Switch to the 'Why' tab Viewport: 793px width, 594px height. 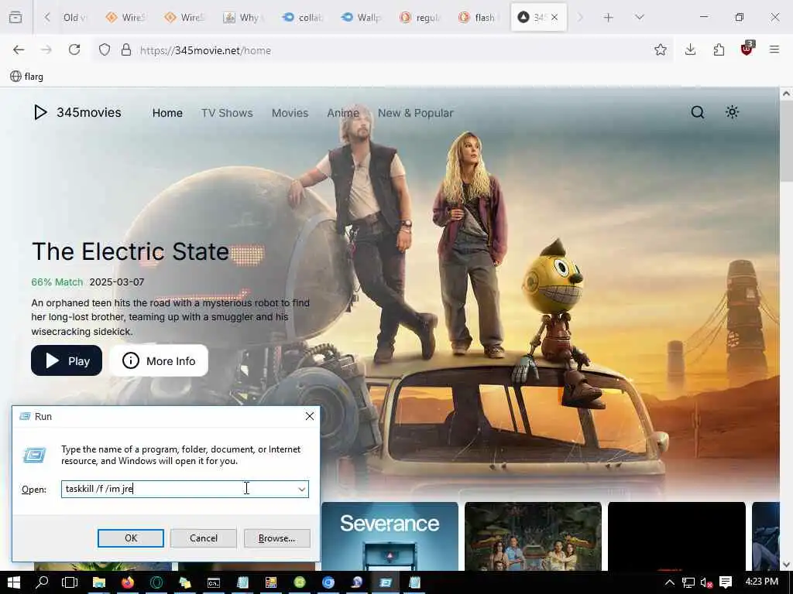(x=244, y=17)
